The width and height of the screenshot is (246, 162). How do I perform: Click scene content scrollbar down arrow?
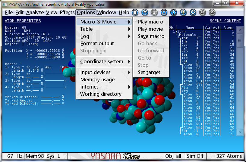pos(240,132)
